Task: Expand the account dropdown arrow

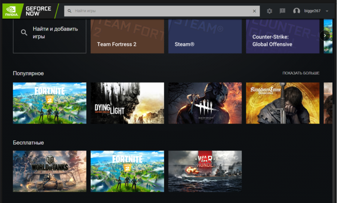Action: [327, 11]
